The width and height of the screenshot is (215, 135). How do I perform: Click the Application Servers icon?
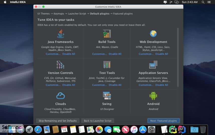click(153, 64)
